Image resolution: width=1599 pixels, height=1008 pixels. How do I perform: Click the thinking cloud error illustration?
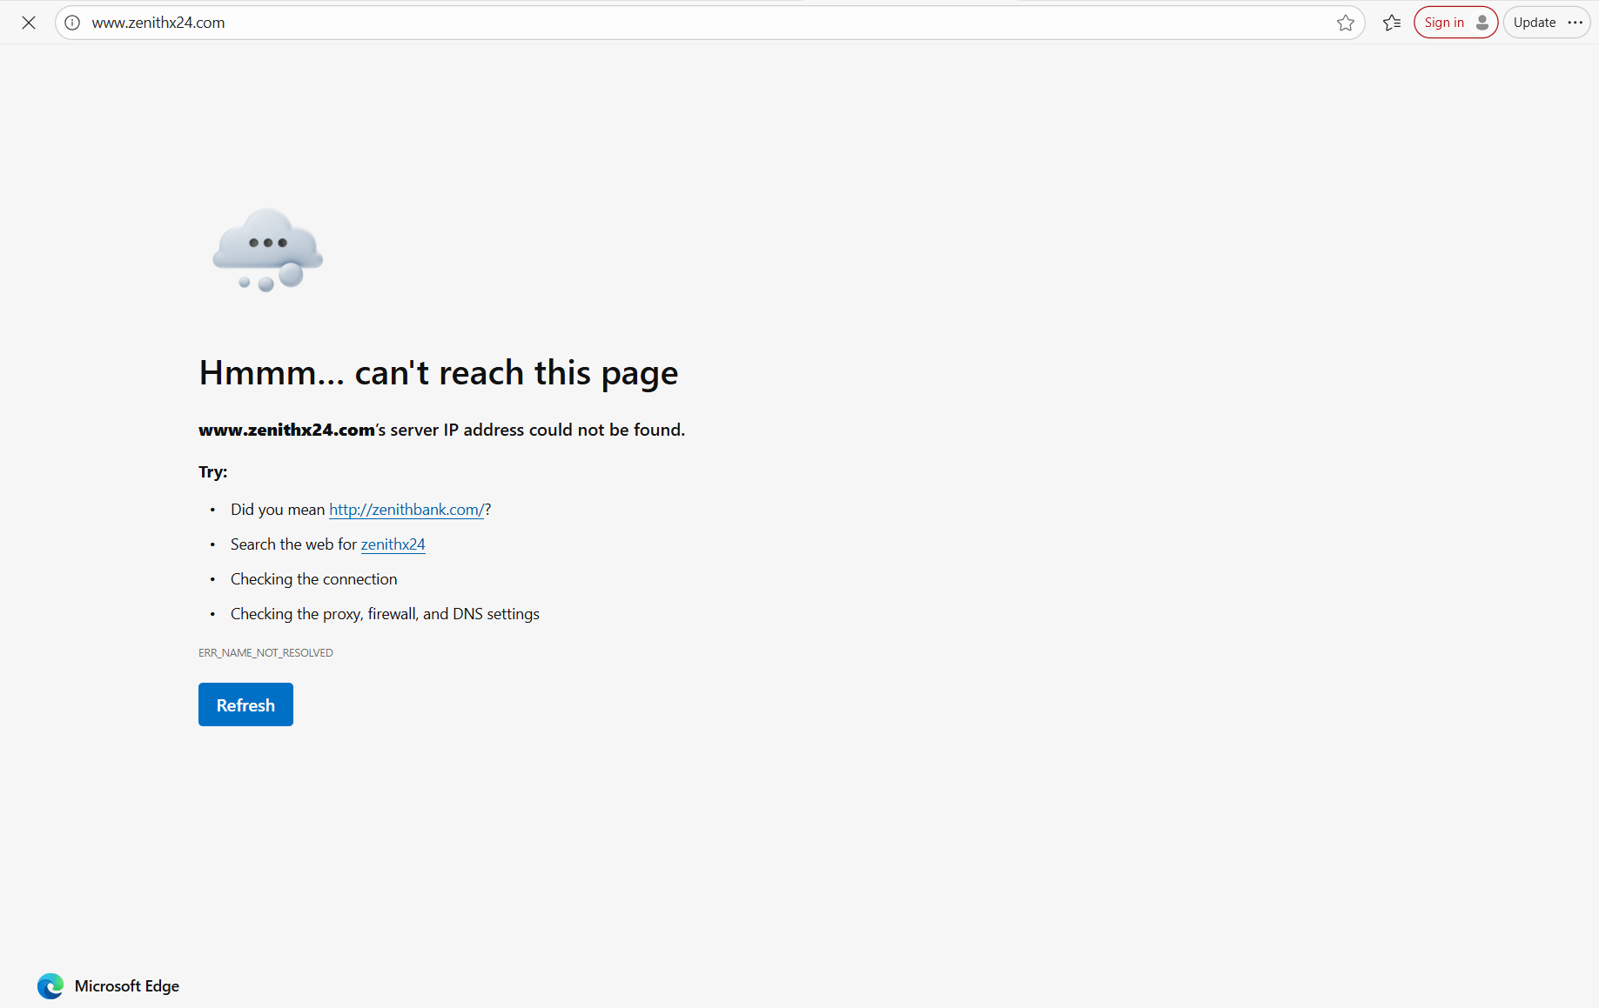point(268,250)
